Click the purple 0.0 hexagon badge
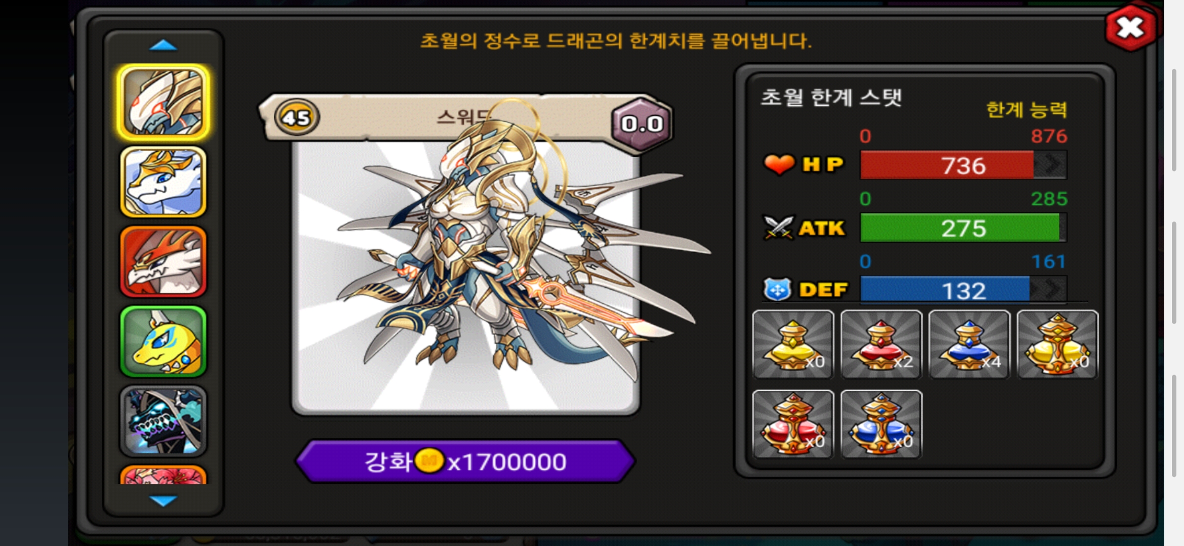The width and height of the screenshot is (1184, 546). 642,123
